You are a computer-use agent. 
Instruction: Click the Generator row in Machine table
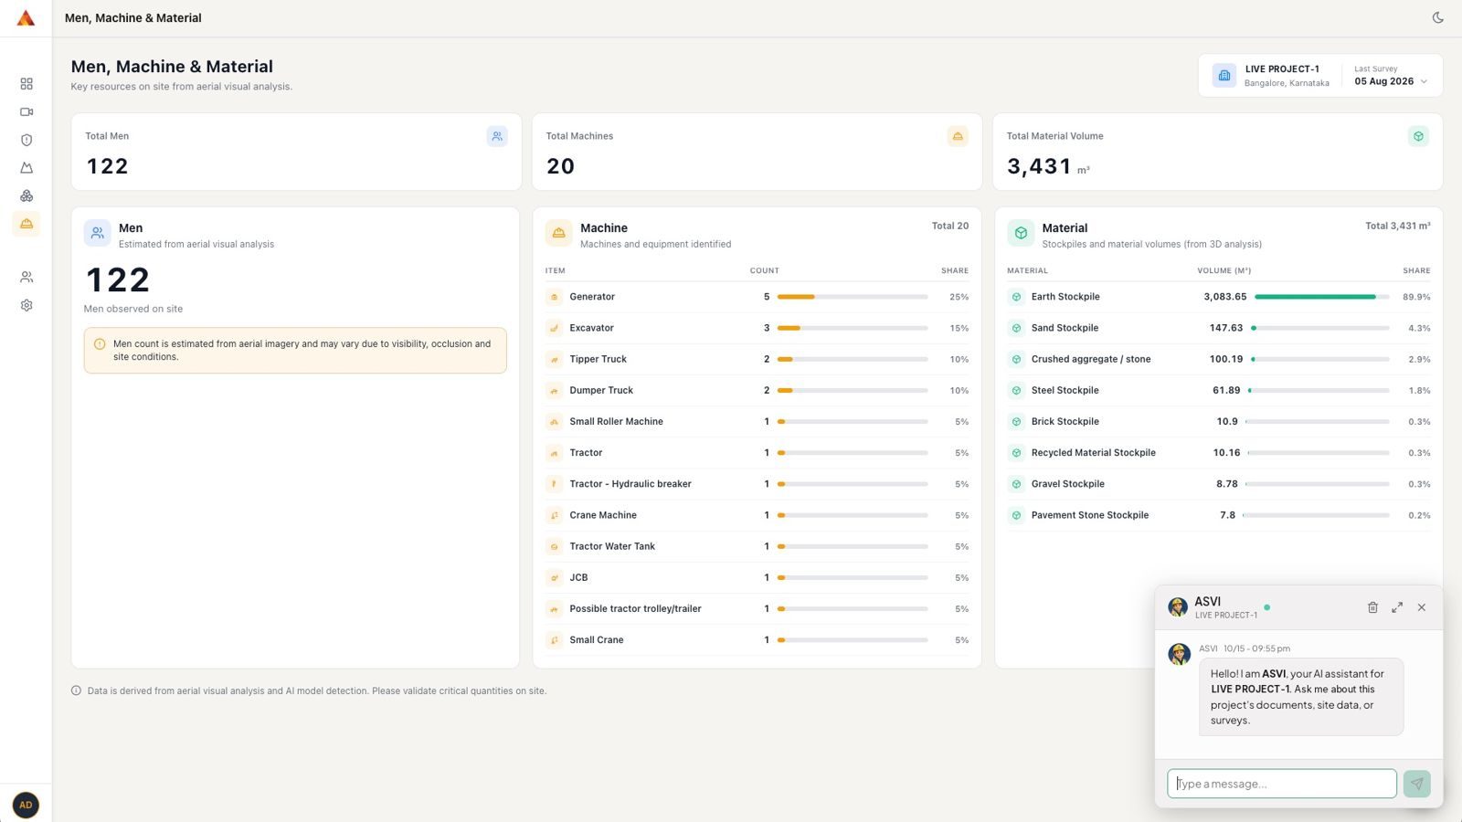[757, 297]
